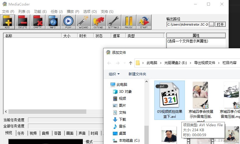Switch to the 声音 tab

tap(82, 133)
